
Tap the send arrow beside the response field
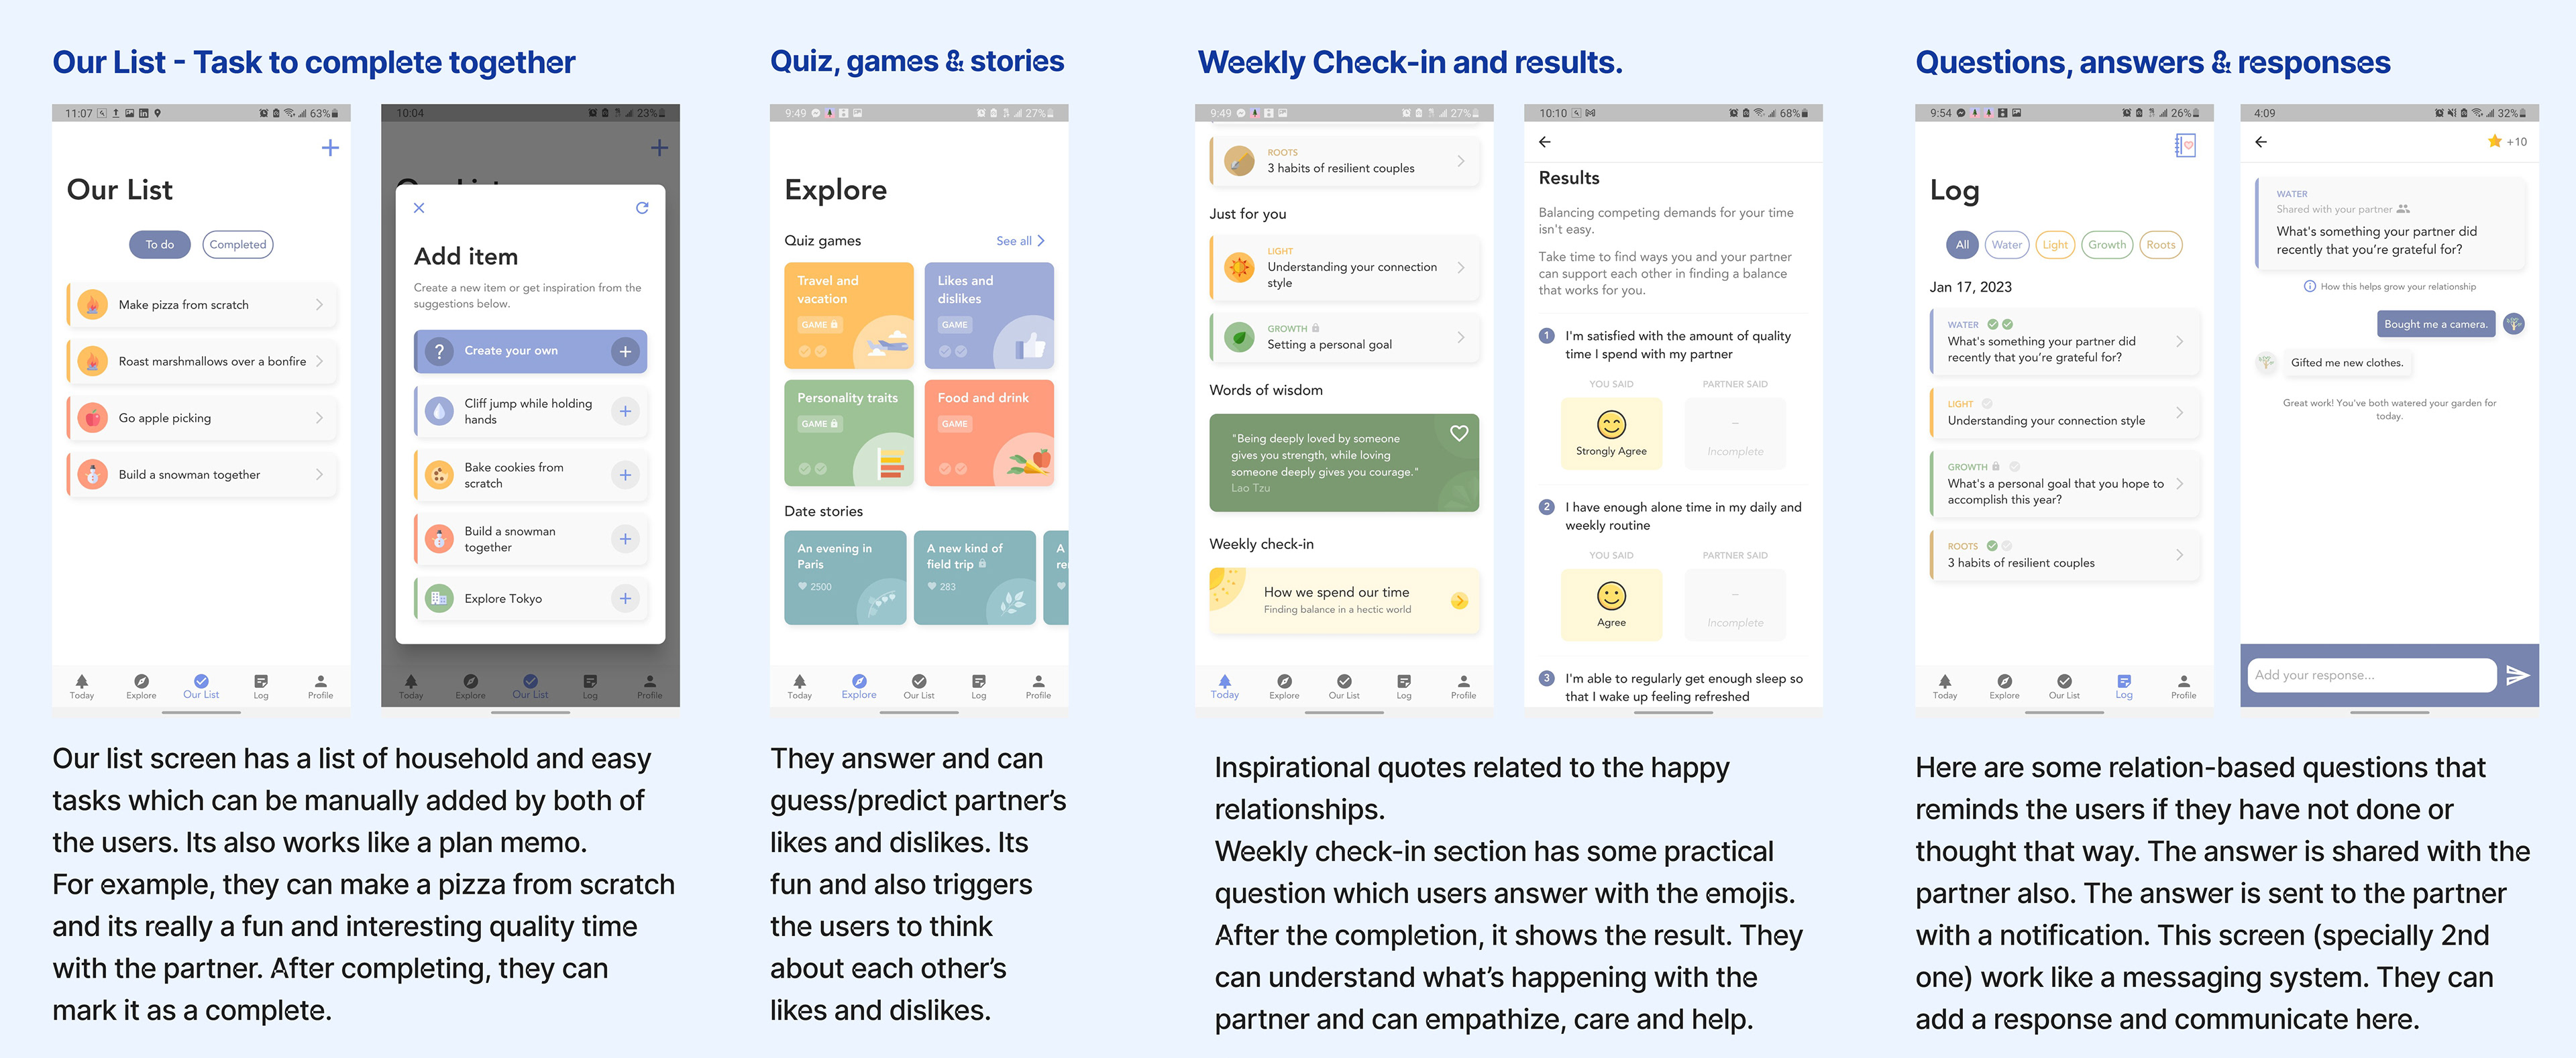(2517, 675)
